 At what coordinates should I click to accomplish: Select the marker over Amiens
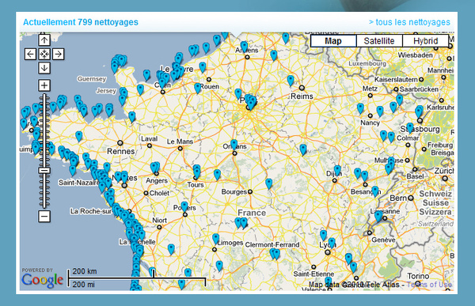pyautogui.click(x=244, y=47)
